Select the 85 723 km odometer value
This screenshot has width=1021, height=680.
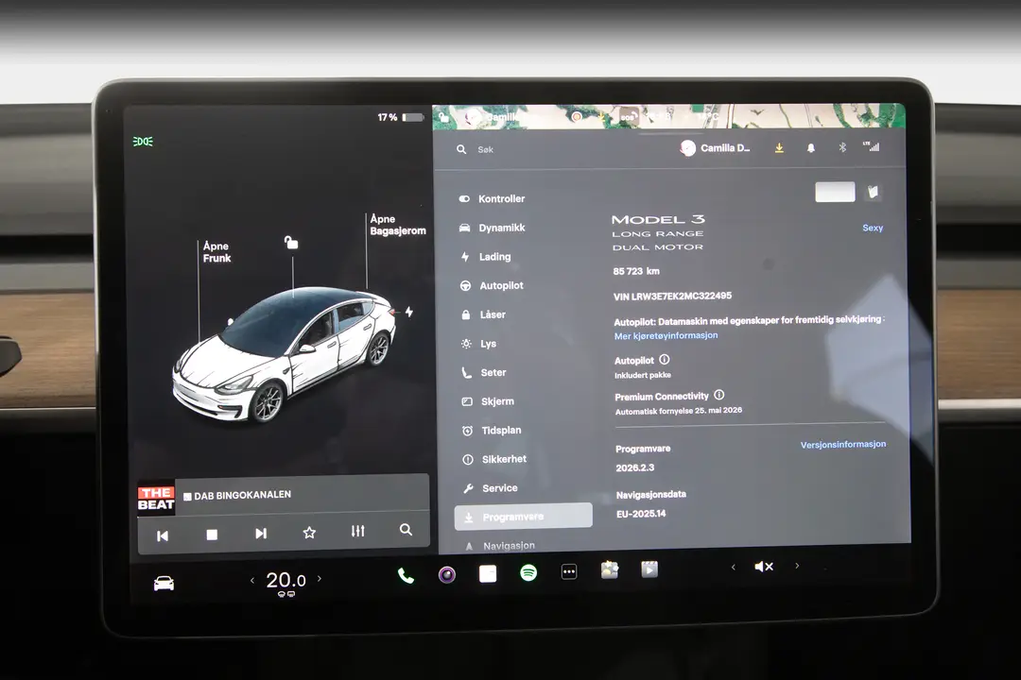[x=636, y=271]
